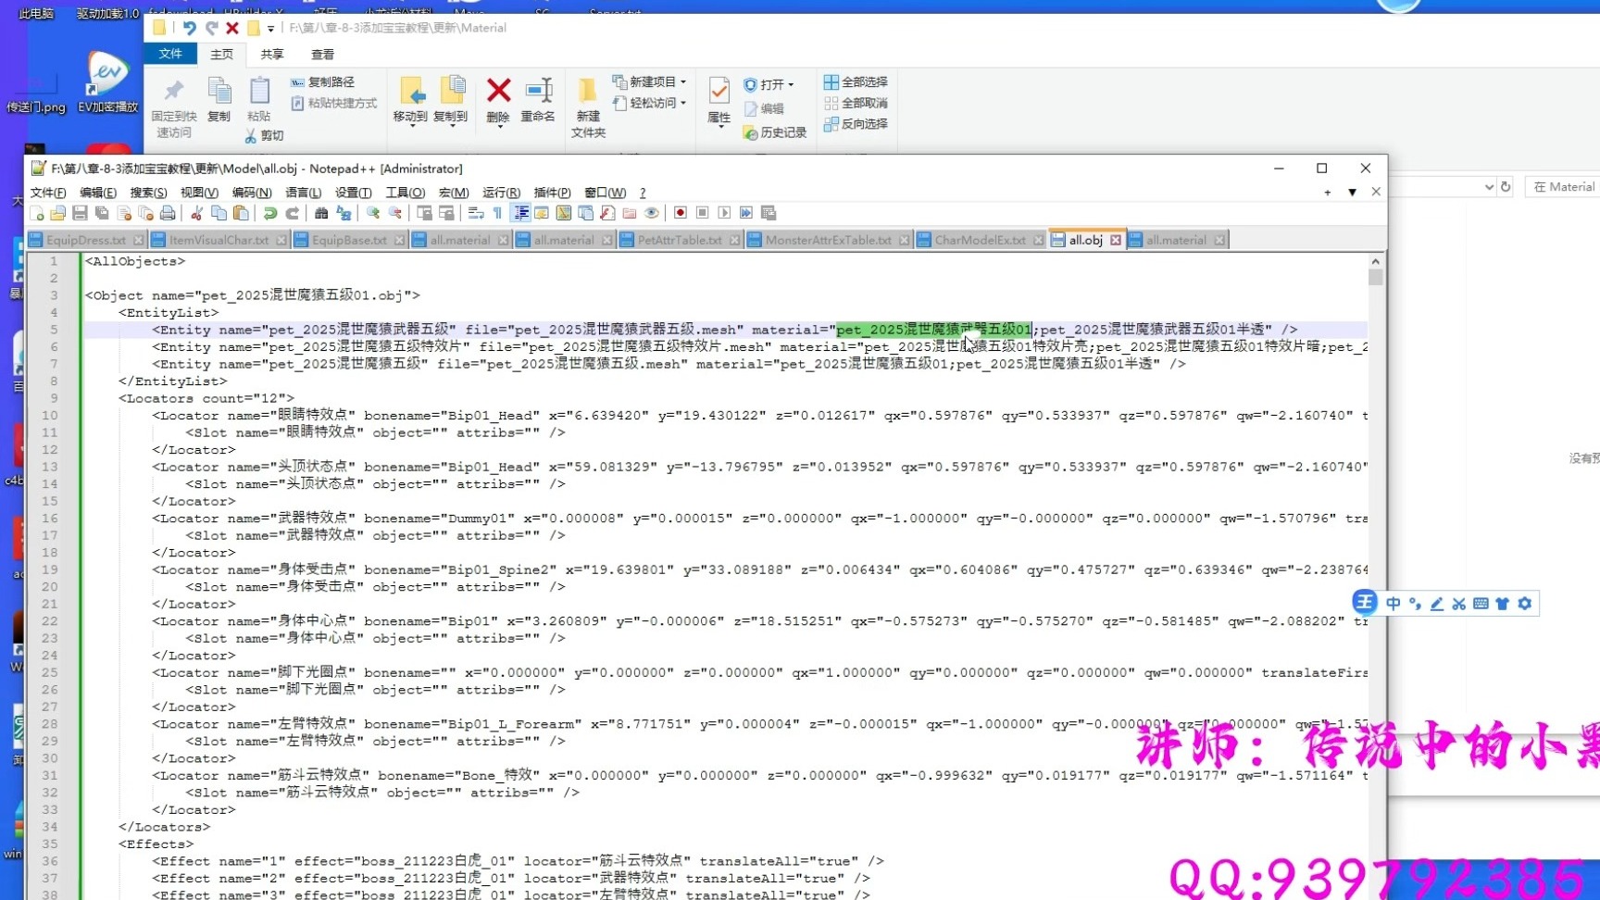
Task: Switch to the 共享 ribbon tab in Explorer
Action: (x=272, y=55)
